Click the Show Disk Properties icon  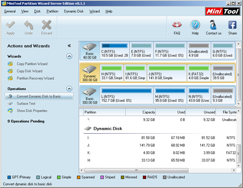pos(10,110)
